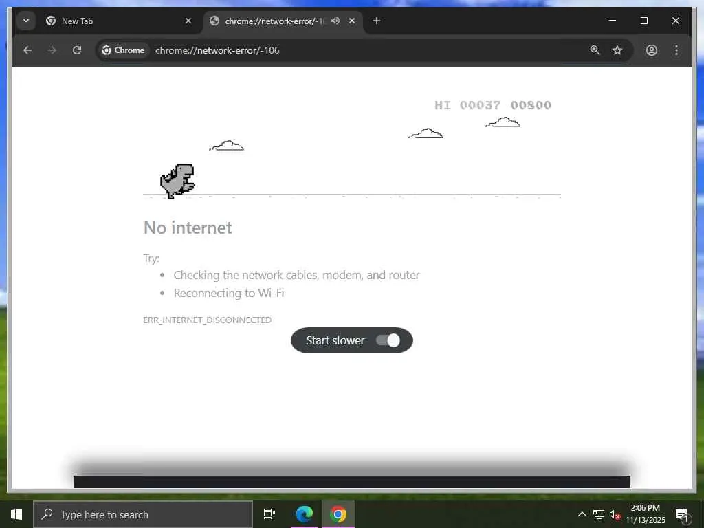Viewport: 704px width, 528px height.
Task: Open network status tray icon
Action: 599,514
